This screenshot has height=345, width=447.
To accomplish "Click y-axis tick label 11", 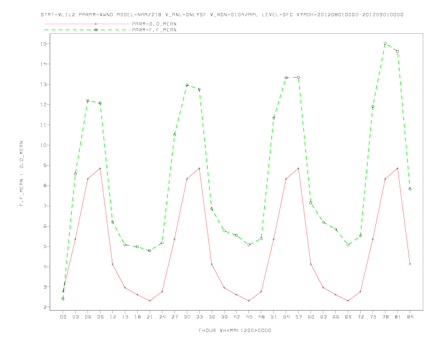I will coord(43,125).
